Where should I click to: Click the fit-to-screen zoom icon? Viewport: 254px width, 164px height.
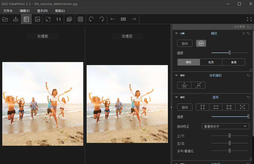click(x=48, y=19)
